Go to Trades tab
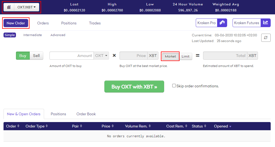275x147 pixels. point(95,23)
